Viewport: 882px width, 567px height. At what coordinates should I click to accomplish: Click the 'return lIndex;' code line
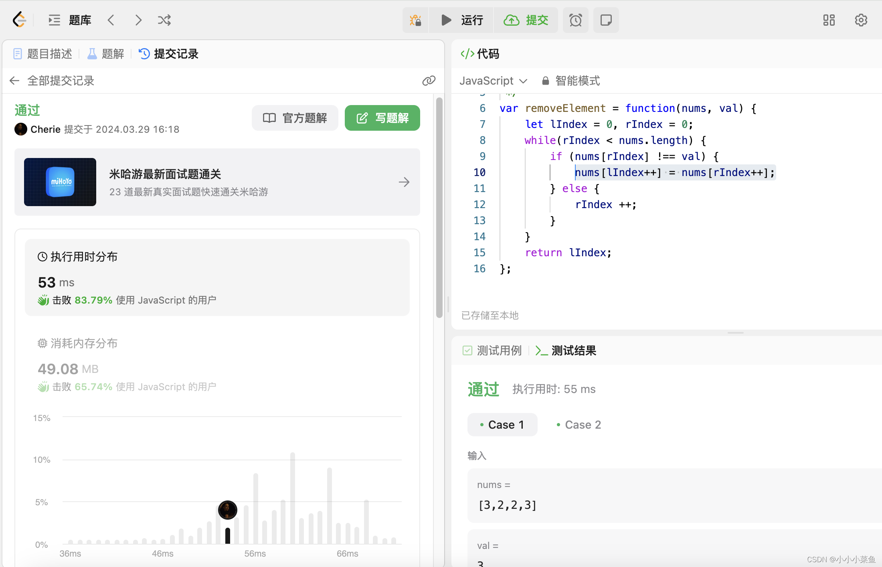click(x=568, y=253)
